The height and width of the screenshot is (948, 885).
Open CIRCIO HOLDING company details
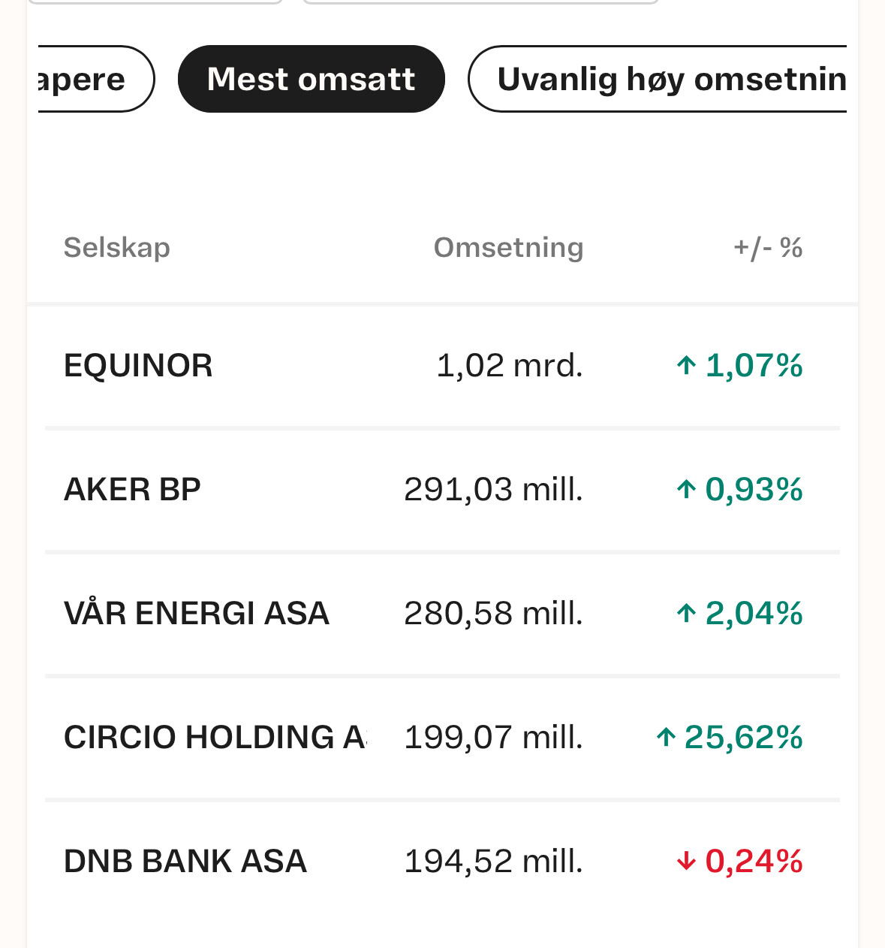215,738
